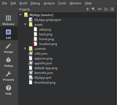Image resolution: width=117 pixels, height=105 pixels.
Task: Open the Debug menu
Action: click(35, 3)
